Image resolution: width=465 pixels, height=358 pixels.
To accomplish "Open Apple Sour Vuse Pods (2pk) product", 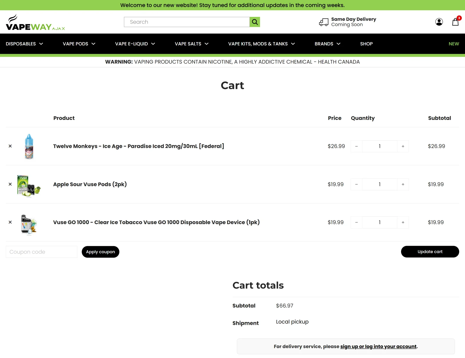I will 90,184.
